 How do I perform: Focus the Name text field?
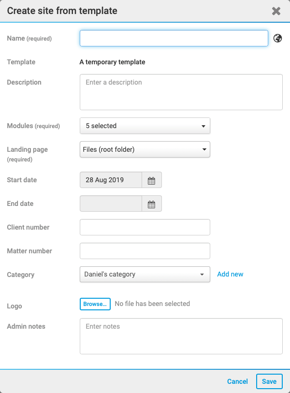(174, 38)
